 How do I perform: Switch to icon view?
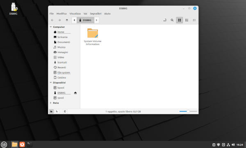tap(180, 20)
